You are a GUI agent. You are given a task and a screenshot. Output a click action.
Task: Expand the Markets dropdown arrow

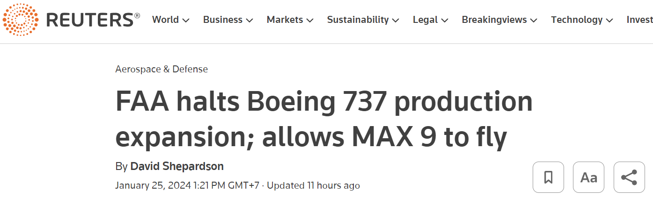(x=310, y=20)
